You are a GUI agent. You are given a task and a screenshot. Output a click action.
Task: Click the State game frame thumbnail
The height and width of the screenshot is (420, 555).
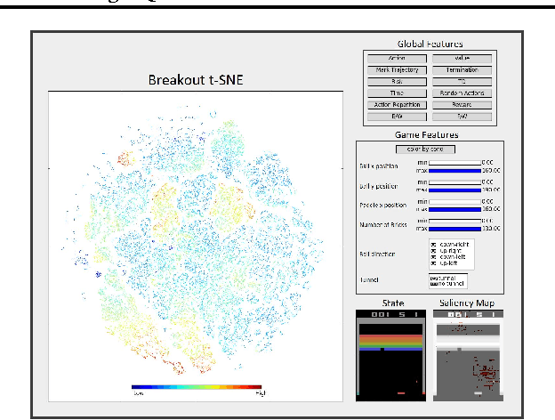click(387, 356)
